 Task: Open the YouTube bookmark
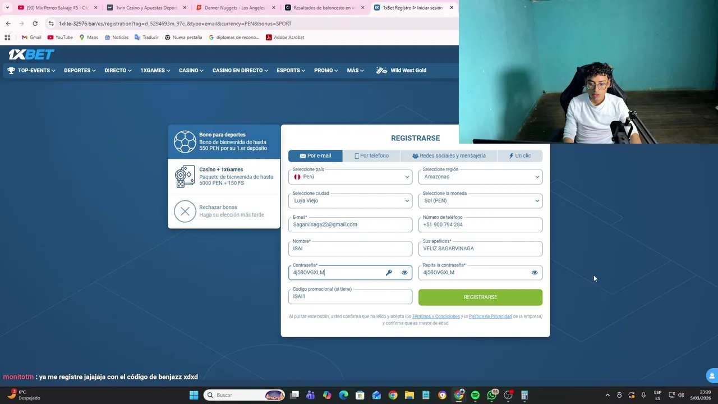click(60, 38)
